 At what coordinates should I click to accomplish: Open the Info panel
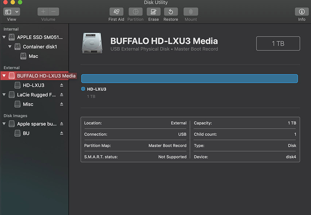302,12
